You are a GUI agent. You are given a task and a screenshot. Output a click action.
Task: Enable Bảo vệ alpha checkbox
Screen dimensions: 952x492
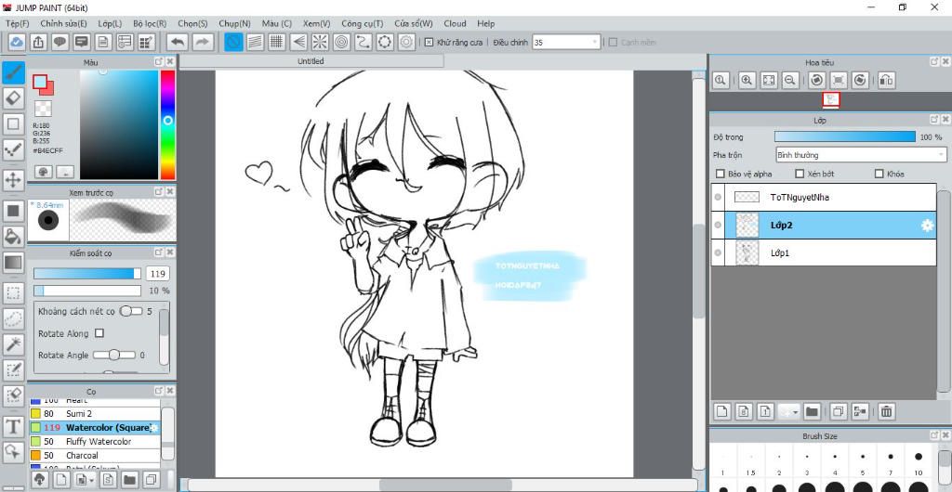pos(721,174)
